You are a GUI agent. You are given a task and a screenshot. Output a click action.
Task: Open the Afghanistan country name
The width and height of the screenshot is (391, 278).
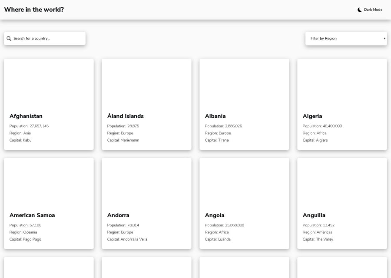click(x=26, y=116)
